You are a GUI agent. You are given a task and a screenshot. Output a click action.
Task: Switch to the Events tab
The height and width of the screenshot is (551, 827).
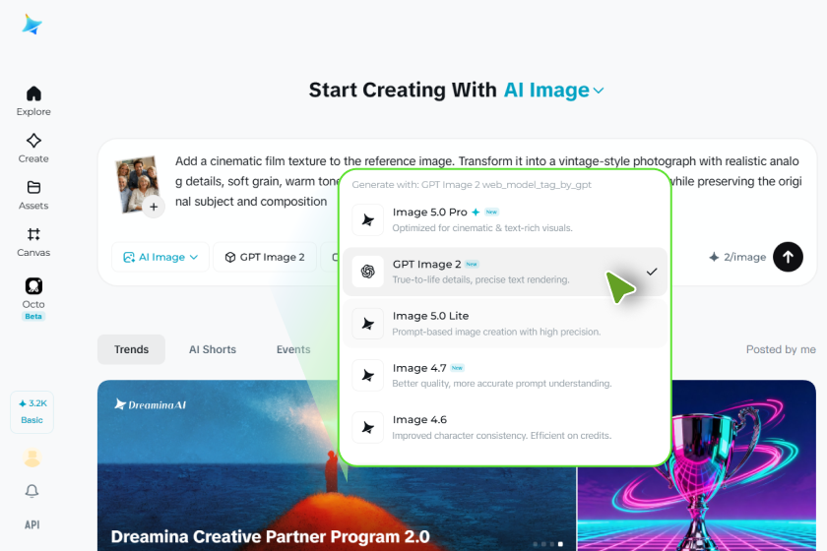point(293,349)
